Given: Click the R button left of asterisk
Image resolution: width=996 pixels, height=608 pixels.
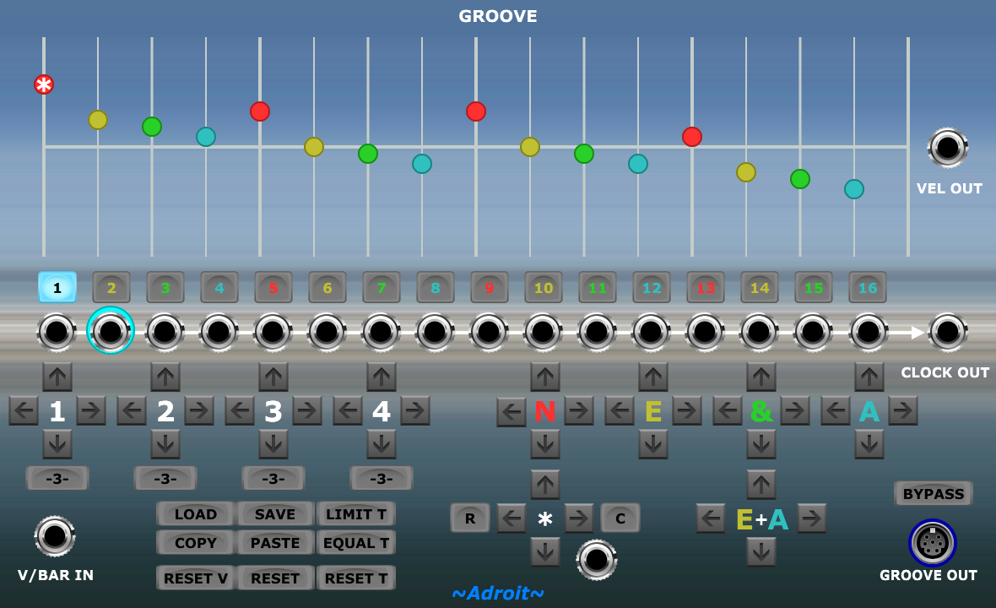Looking at the screenshot, I should point(470,518).
